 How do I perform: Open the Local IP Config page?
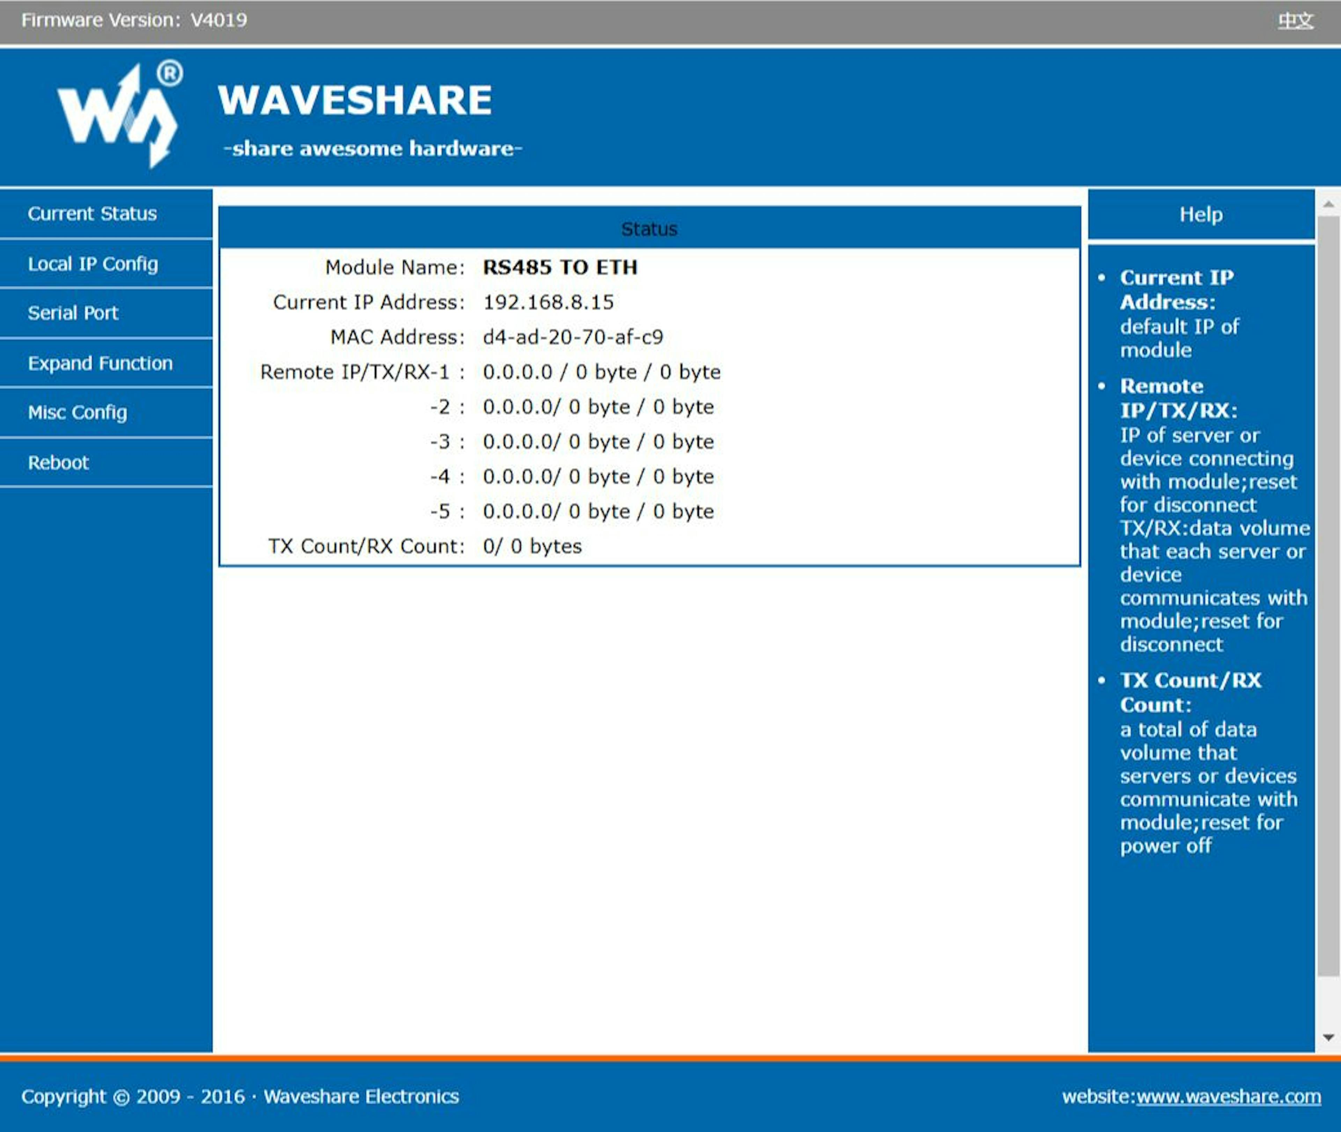click(x=94, y=264)
